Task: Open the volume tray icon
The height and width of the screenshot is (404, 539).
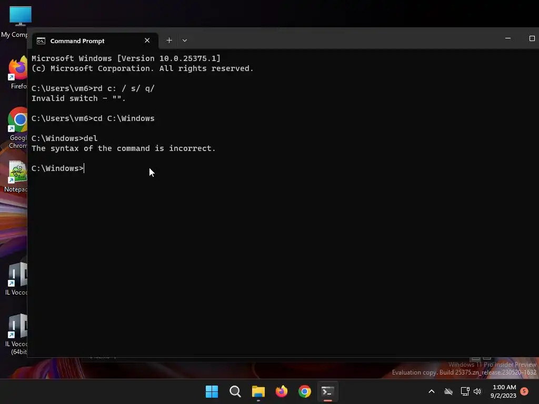Action: click(477, 391)
